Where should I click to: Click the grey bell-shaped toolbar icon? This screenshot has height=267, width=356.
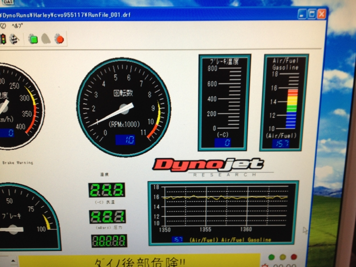(x=46, y=39)
